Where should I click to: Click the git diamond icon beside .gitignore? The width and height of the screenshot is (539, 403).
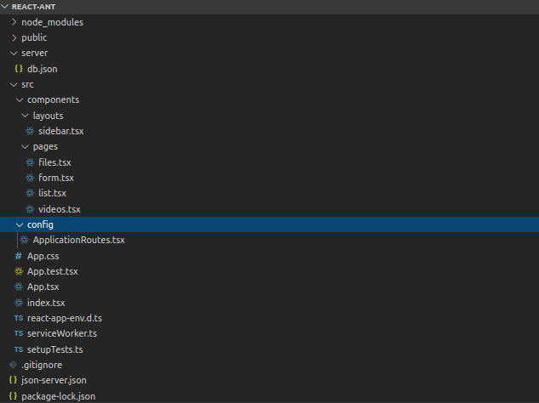(x=13, y=365)
